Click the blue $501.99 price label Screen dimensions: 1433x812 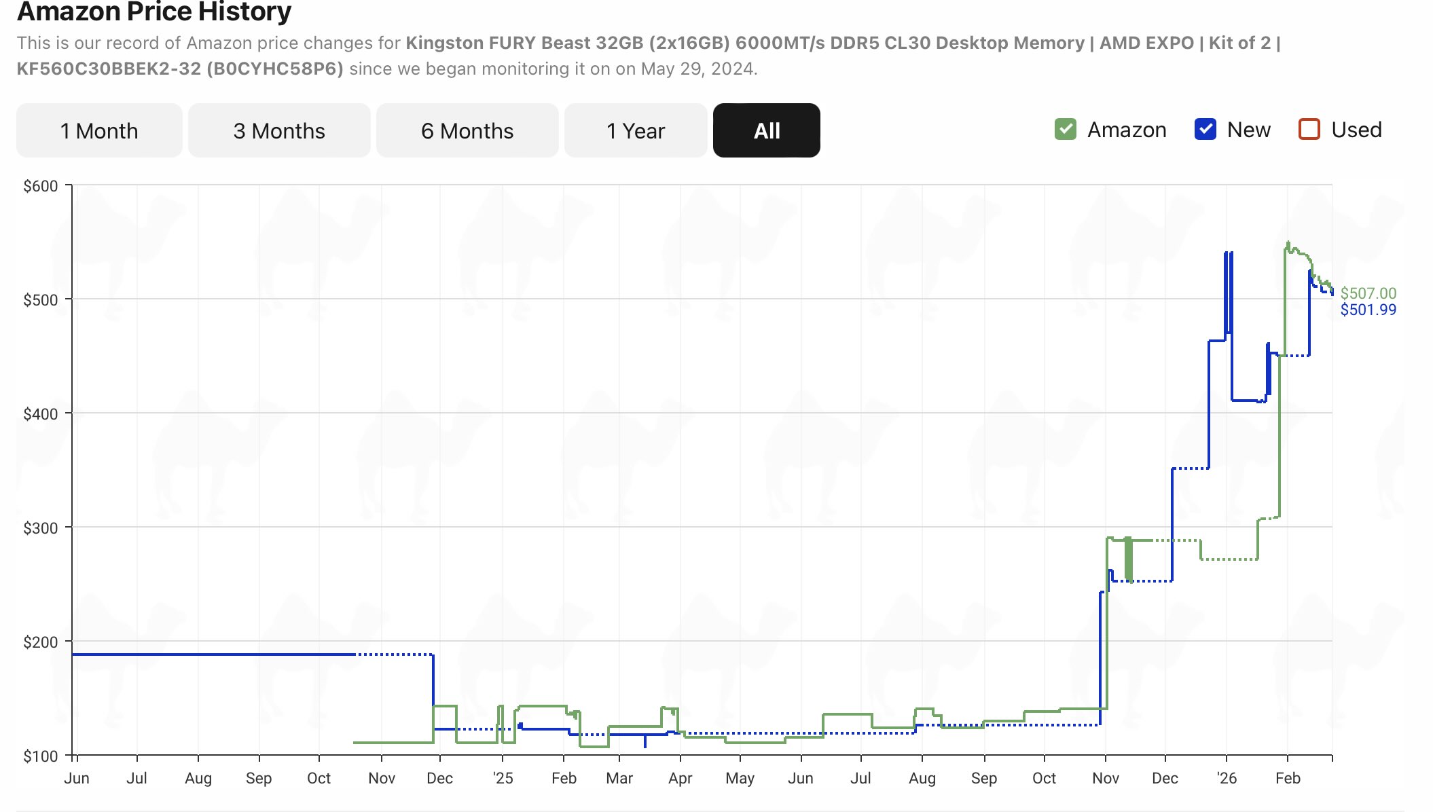[x=1368, y=310]
